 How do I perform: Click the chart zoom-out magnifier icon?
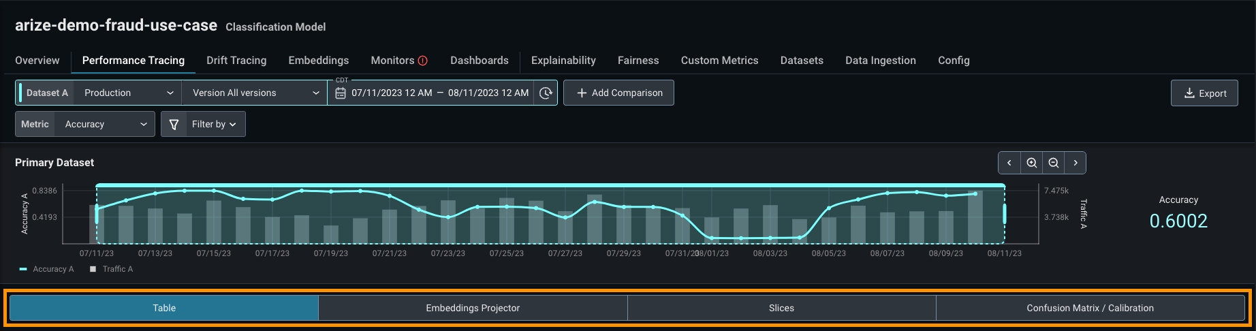(x=1054, y=163)
